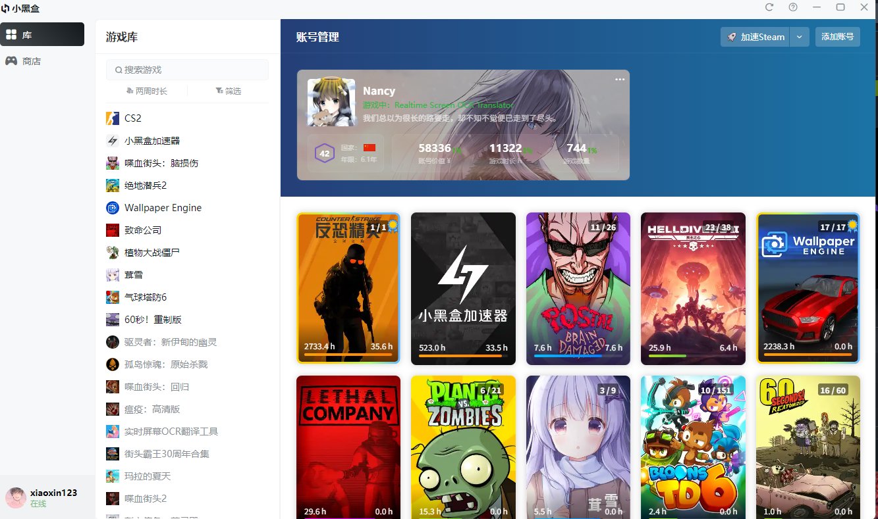Viewport: 878px width, 519px height.
Task: Open the Lethal Company game card
Action: (x=348, y=447)
